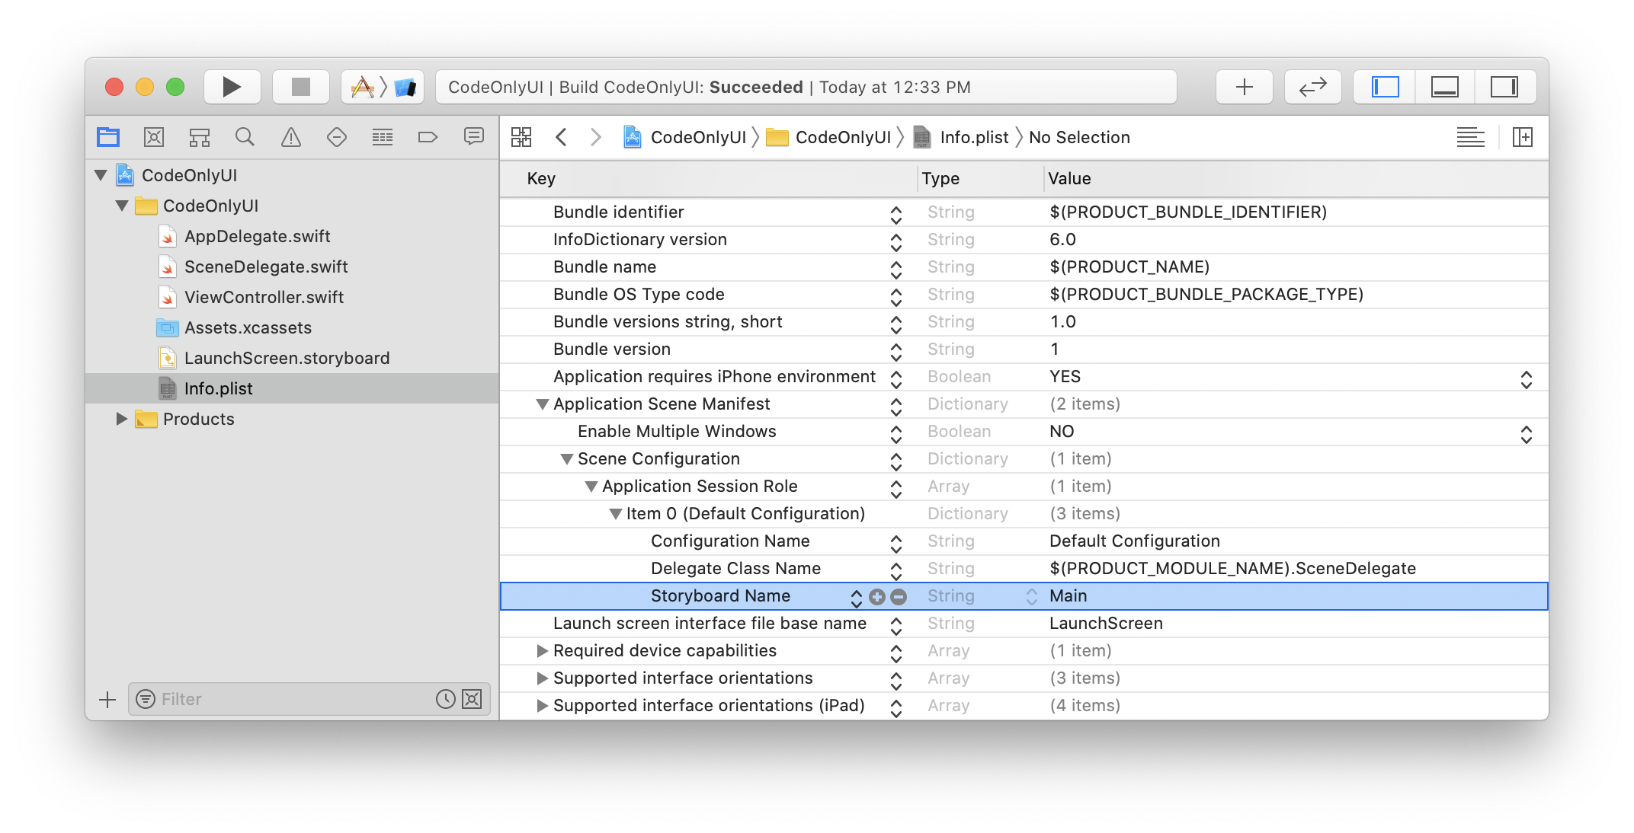Image resolution: width=1634 pixels, height=833 pixels.
Task: Toggle the debug area panel
Action: click(x=1444, y=87)
